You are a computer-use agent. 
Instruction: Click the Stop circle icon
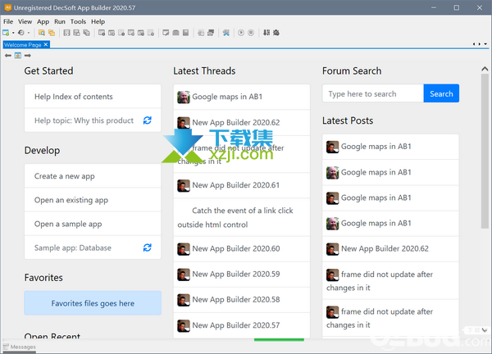(251, 33)
